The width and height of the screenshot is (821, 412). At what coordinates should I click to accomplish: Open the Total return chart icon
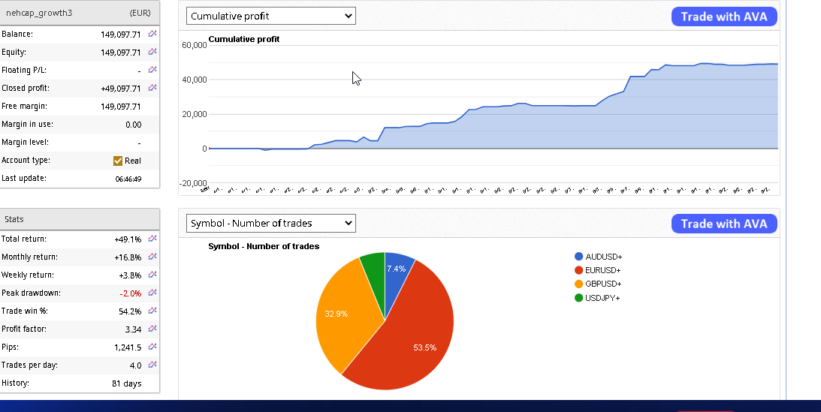[152, 239]
